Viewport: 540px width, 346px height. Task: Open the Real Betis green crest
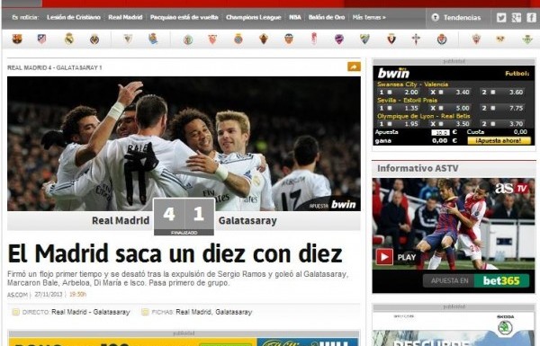526,40
